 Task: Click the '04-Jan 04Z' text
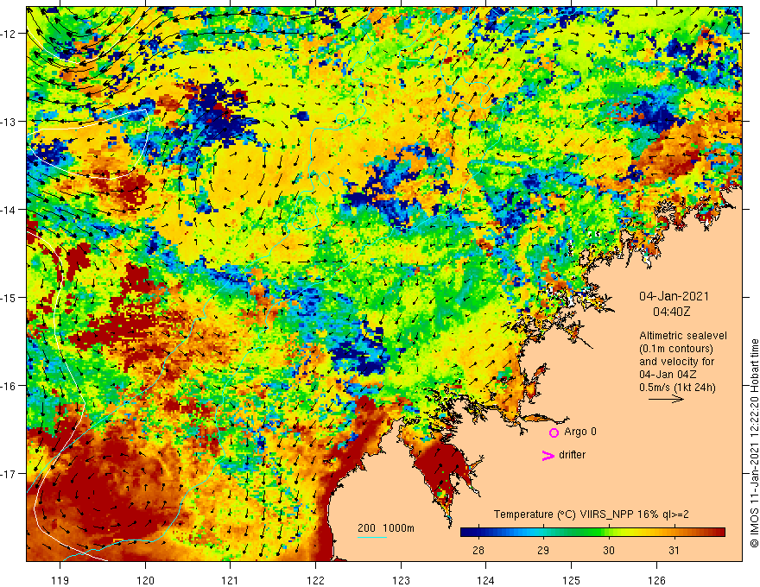click(x=666, y=375)
